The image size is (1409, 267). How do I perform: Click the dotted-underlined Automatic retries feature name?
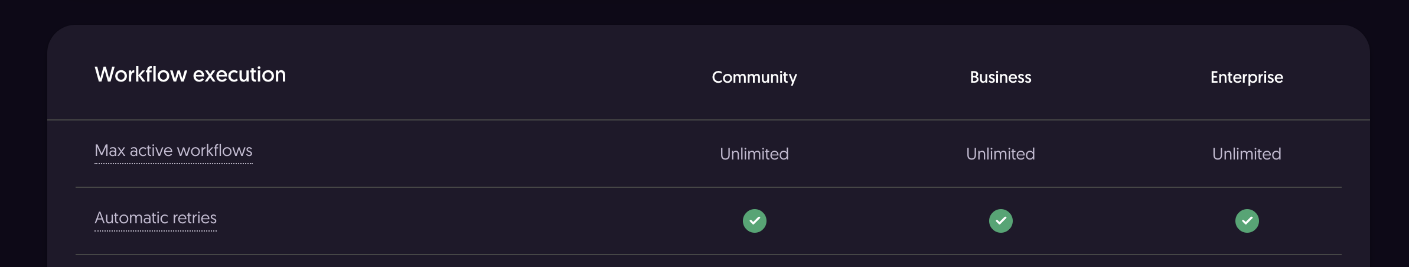[156, 219]
